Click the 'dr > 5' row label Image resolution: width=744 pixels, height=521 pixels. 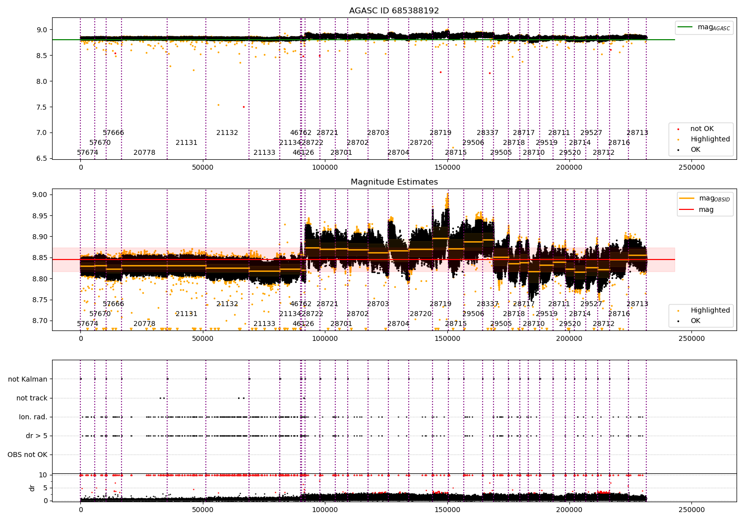coord(37,436)
